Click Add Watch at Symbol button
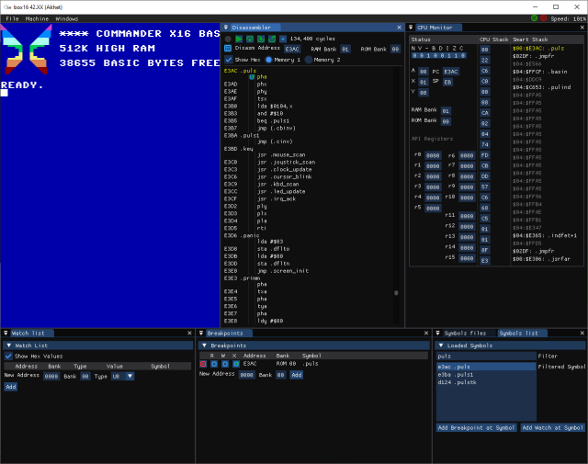The width and height of the screenshot is (588, 464). (553, 427)
